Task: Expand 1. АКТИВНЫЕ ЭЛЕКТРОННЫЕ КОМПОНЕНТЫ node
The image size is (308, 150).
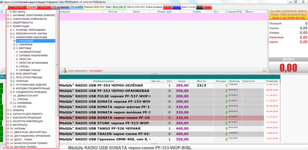Action: click(x=8, y=15)
